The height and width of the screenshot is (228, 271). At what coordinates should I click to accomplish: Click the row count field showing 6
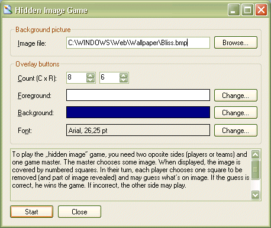109,78
